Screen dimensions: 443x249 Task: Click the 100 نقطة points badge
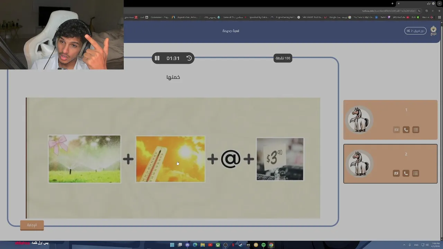point(283,58)
